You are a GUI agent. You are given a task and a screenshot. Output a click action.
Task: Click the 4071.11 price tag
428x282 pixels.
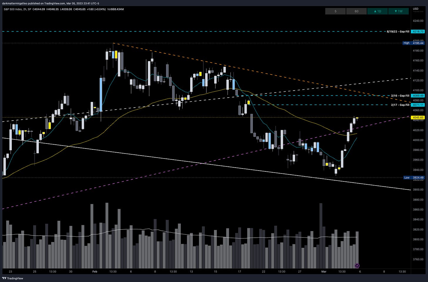tap(418, 105)
